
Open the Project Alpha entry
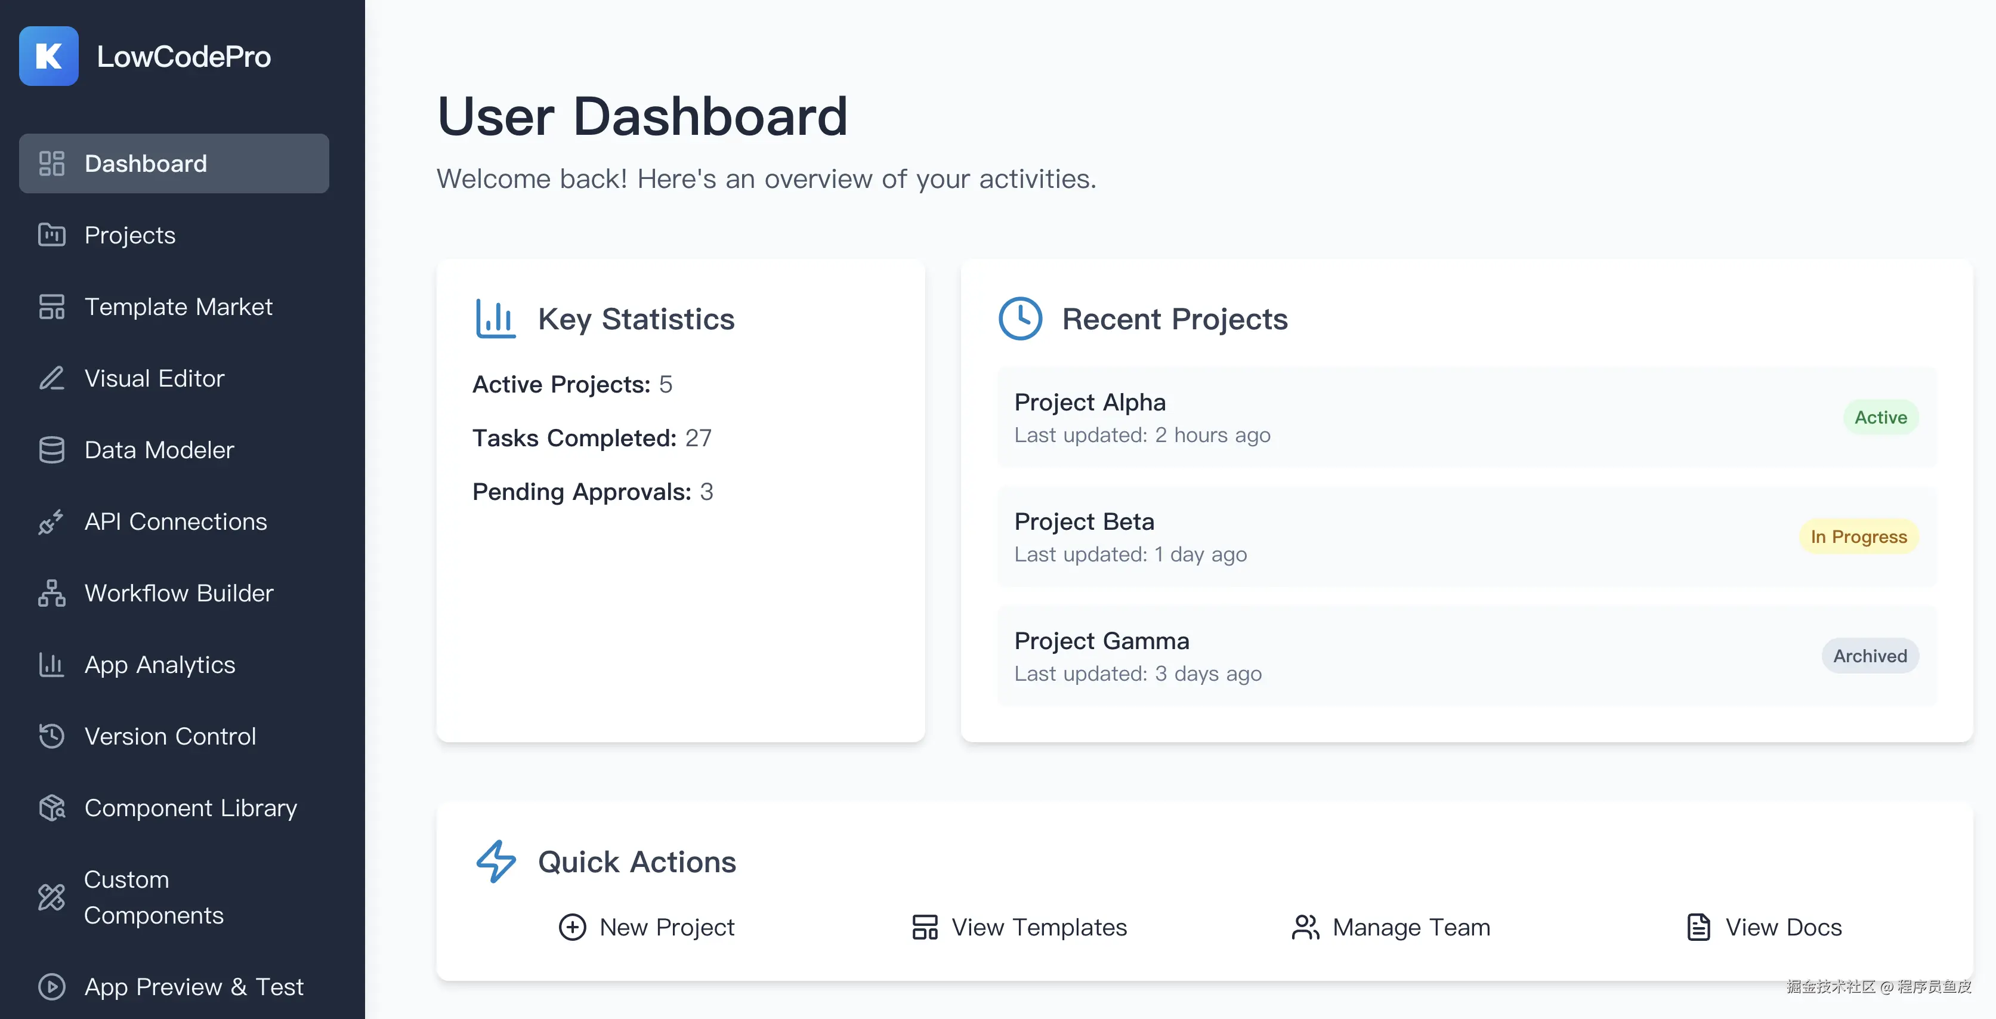point(1089,403)
